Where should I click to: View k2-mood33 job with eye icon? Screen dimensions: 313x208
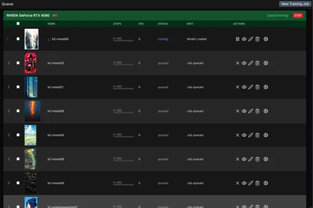click(244, 63)
